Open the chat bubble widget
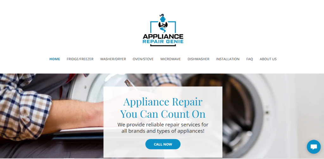 tap(314, 147)
